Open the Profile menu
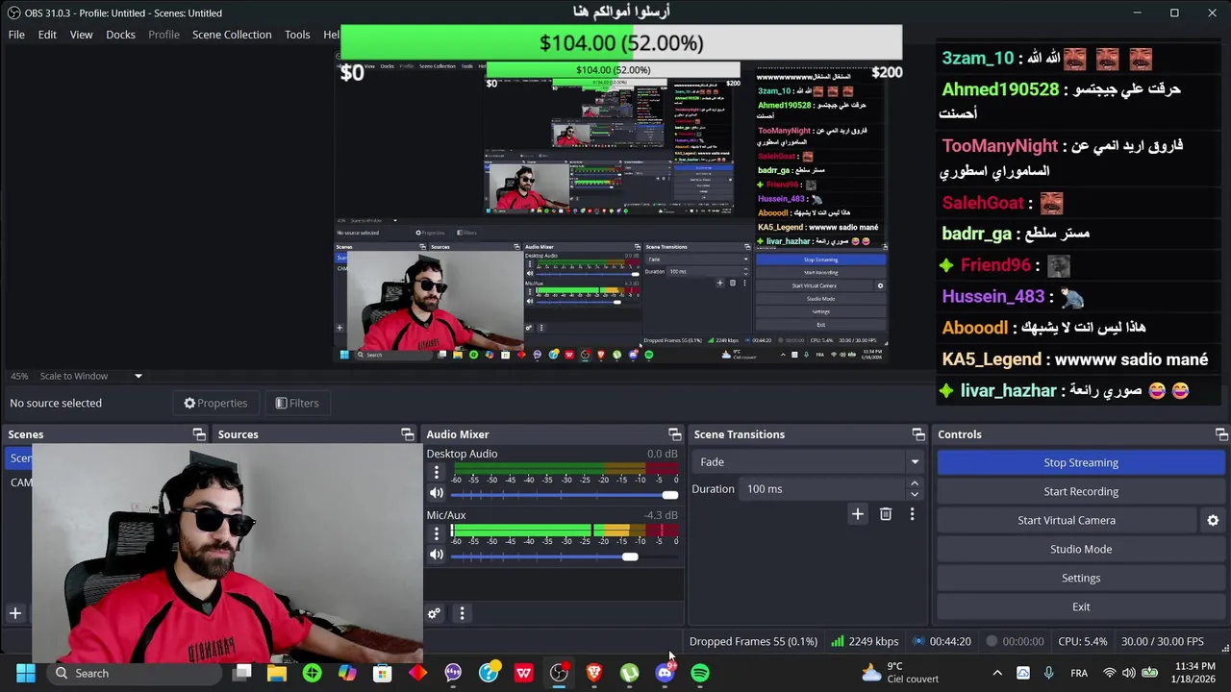1231x692 pixels. click(163, 35)
